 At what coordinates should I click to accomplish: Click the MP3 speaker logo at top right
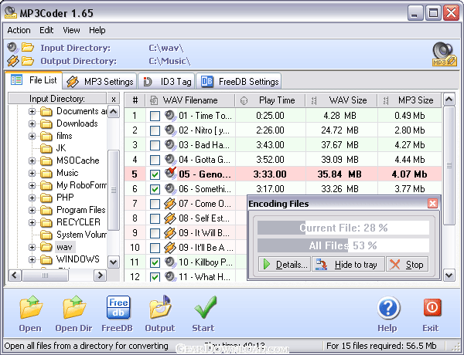point(444,54)
